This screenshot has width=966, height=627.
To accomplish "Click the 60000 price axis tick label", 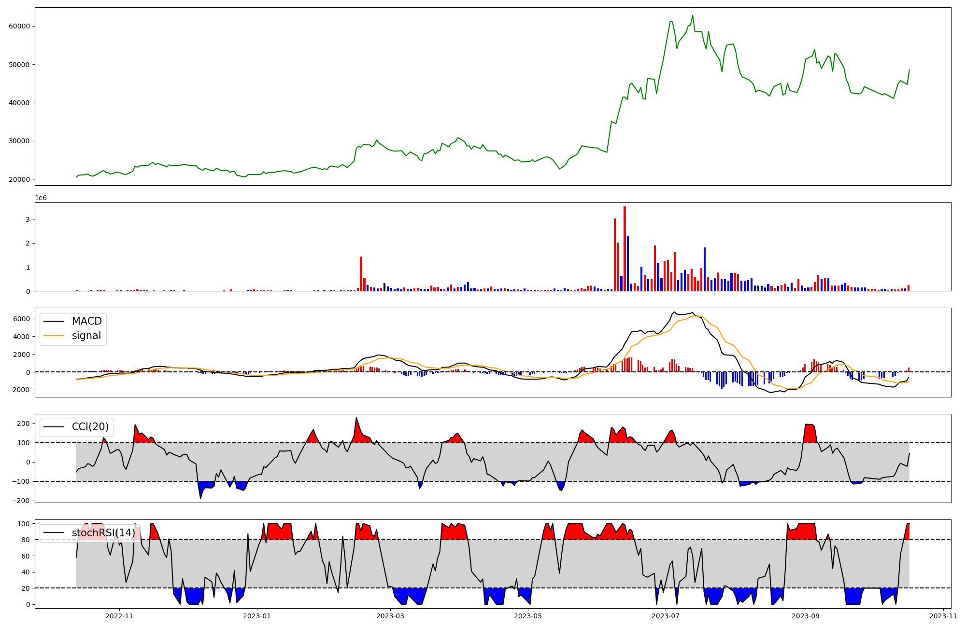I will tap(19, 26).
